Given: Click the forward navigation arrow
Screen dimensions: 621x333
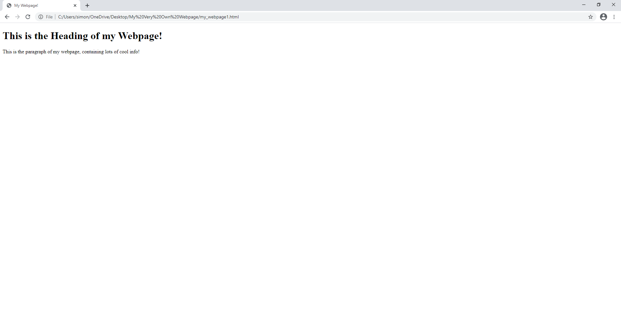Looking at the screenshot, I should tap(17, 17).
